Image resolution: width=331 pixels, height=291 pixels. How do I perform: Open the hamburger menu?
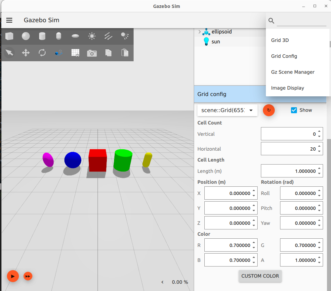[x=9, y=20]
